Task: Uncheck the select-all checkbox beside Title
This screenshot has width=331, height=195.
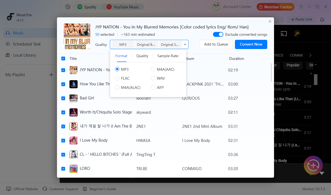Action: coord(63,58)
